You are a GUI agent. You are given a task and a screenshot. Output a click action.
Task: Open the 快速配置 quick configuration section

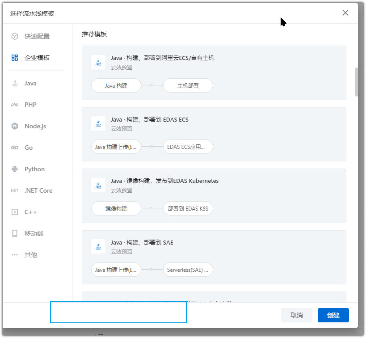pos(37,37)
